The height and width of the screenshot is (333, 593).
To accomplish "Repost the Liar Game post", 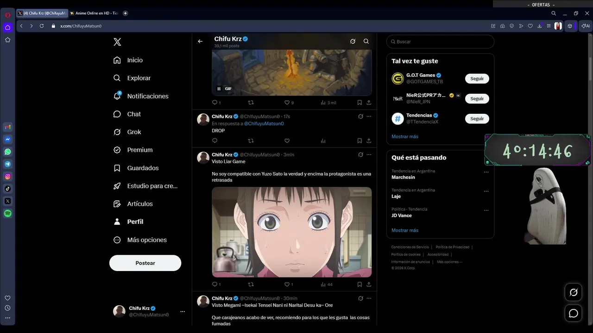I will 251,284.
